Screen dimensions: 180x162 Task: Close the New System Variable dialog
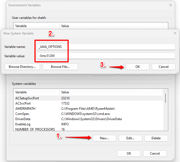175,33
